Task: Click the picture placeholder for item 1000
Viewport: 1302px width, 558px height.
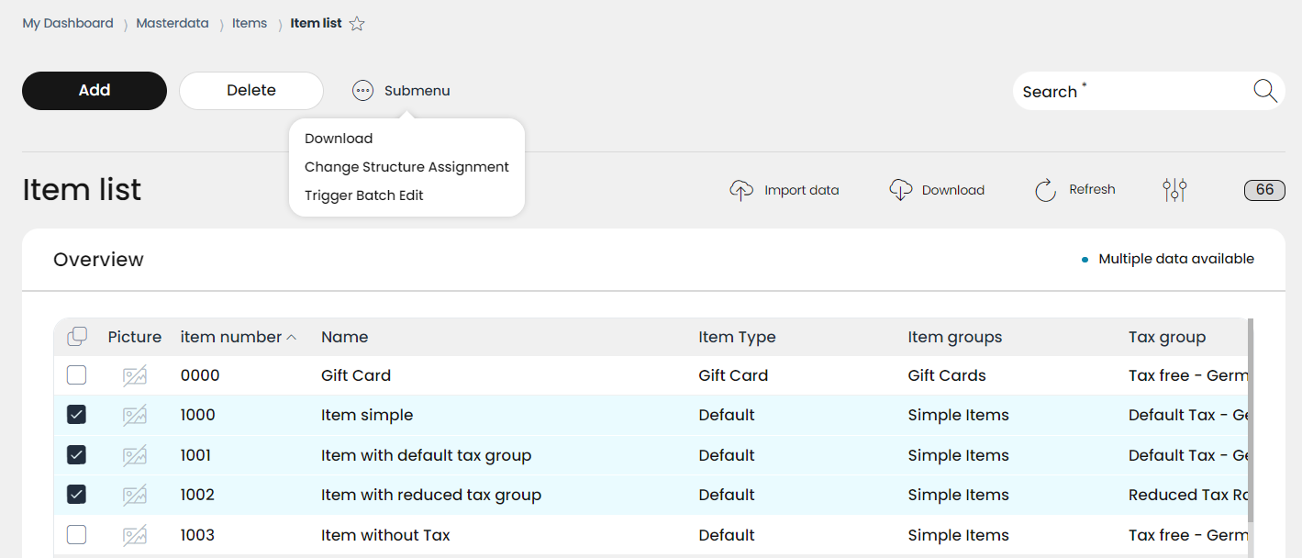Action: pos(135,415)
